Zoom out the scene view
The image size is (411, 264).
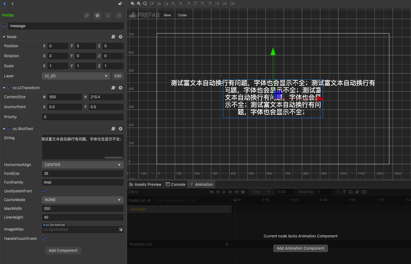pos(139,4)
